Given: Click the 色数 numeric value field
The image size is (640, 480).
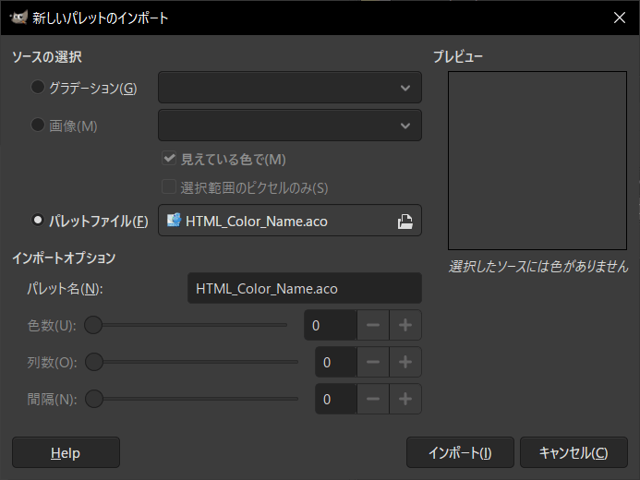Looking at the screenshot, I should (x=331, y=325).
